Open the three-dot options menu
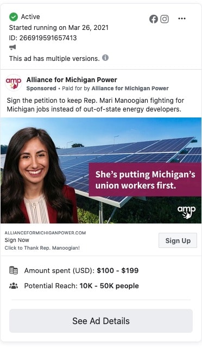 pos(182,18)
